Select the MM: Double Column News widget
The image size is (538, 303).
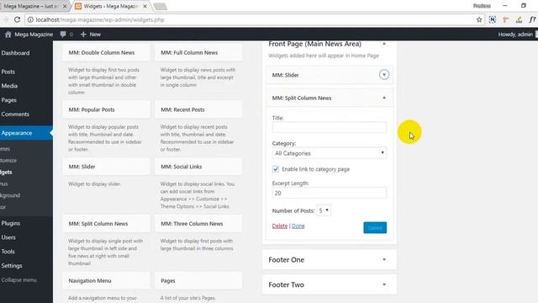pyautogui.click(x=107, y=52)
